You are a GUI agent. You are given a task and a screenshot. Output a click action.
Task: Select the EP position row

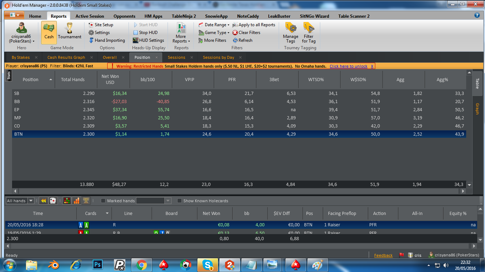point(239,110)
